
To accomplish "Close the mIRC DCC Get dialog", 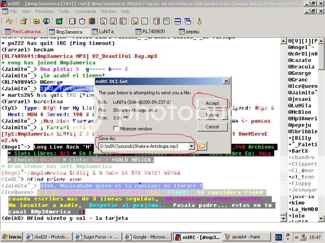I will (226, 81).
